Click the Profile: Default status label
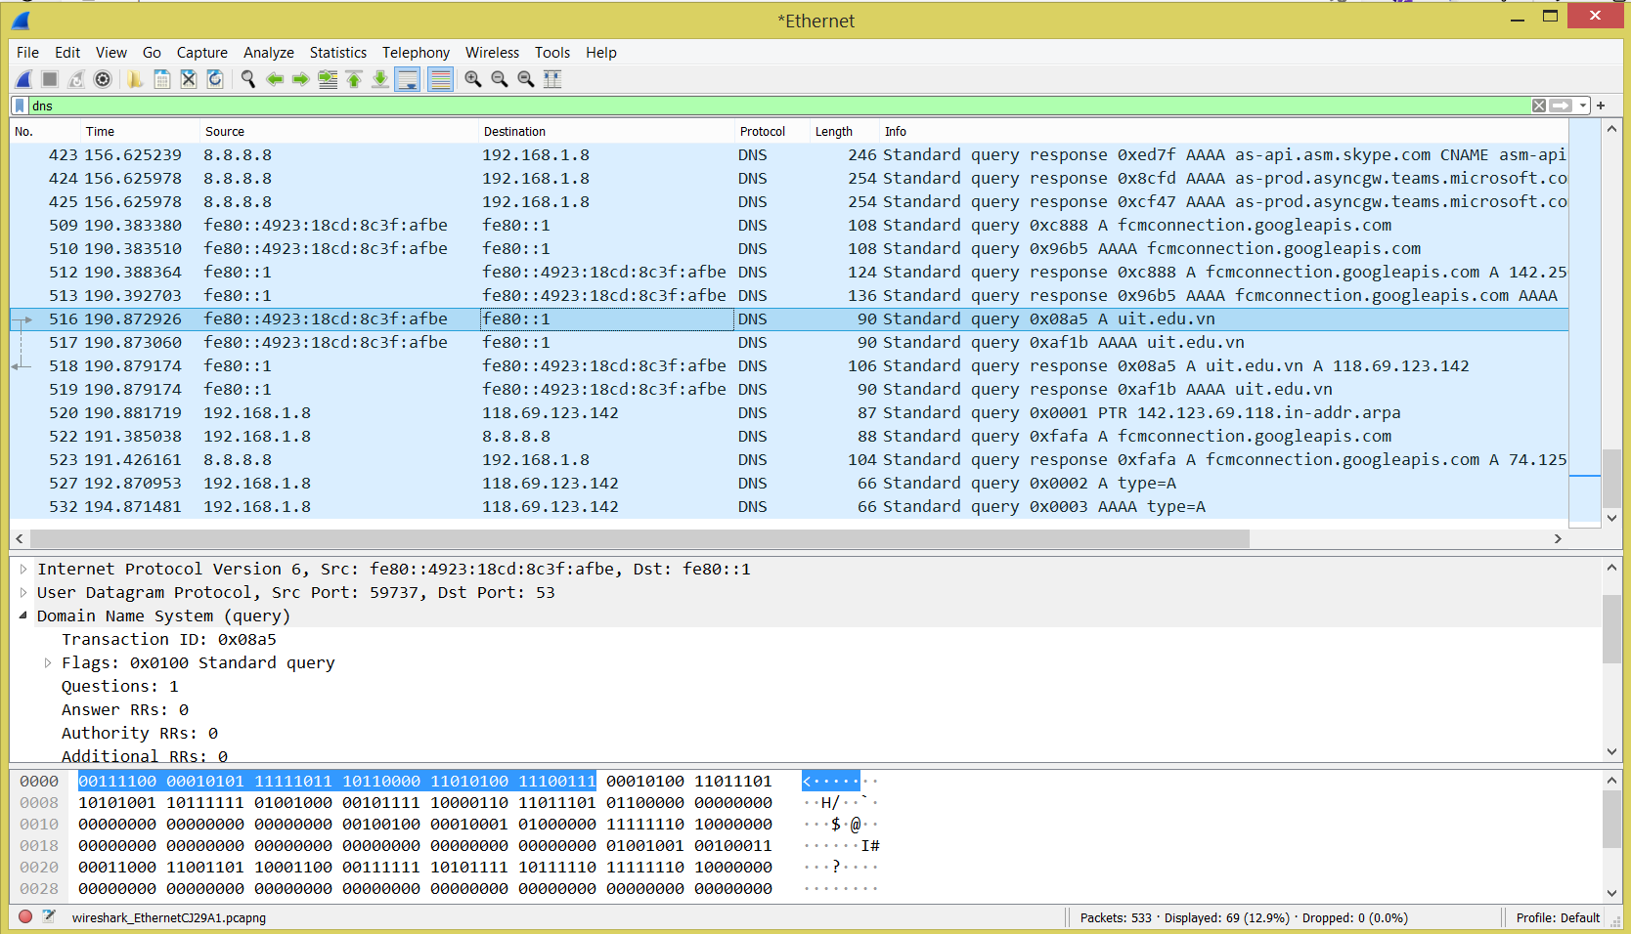This screenshot has width=1631, height=934. (x=1557, y=917)
